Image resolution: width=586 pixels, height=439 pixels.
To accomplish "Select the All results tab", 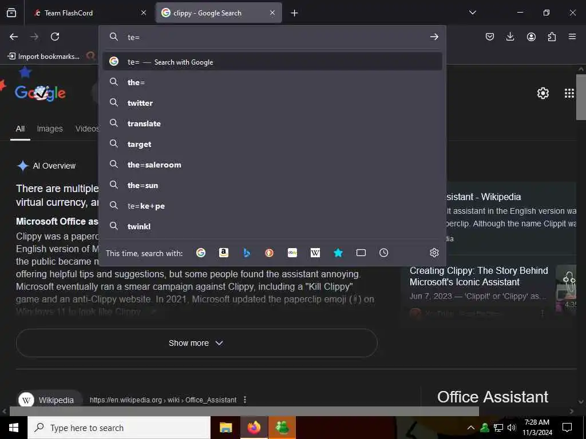I will click(20, 129).
